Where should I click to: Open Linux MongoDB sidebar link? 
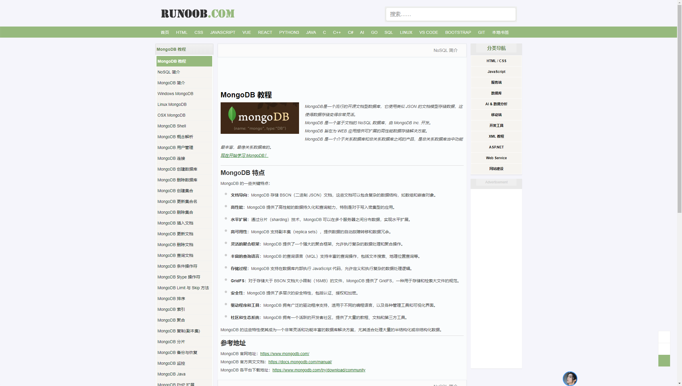tap(184, 104)
